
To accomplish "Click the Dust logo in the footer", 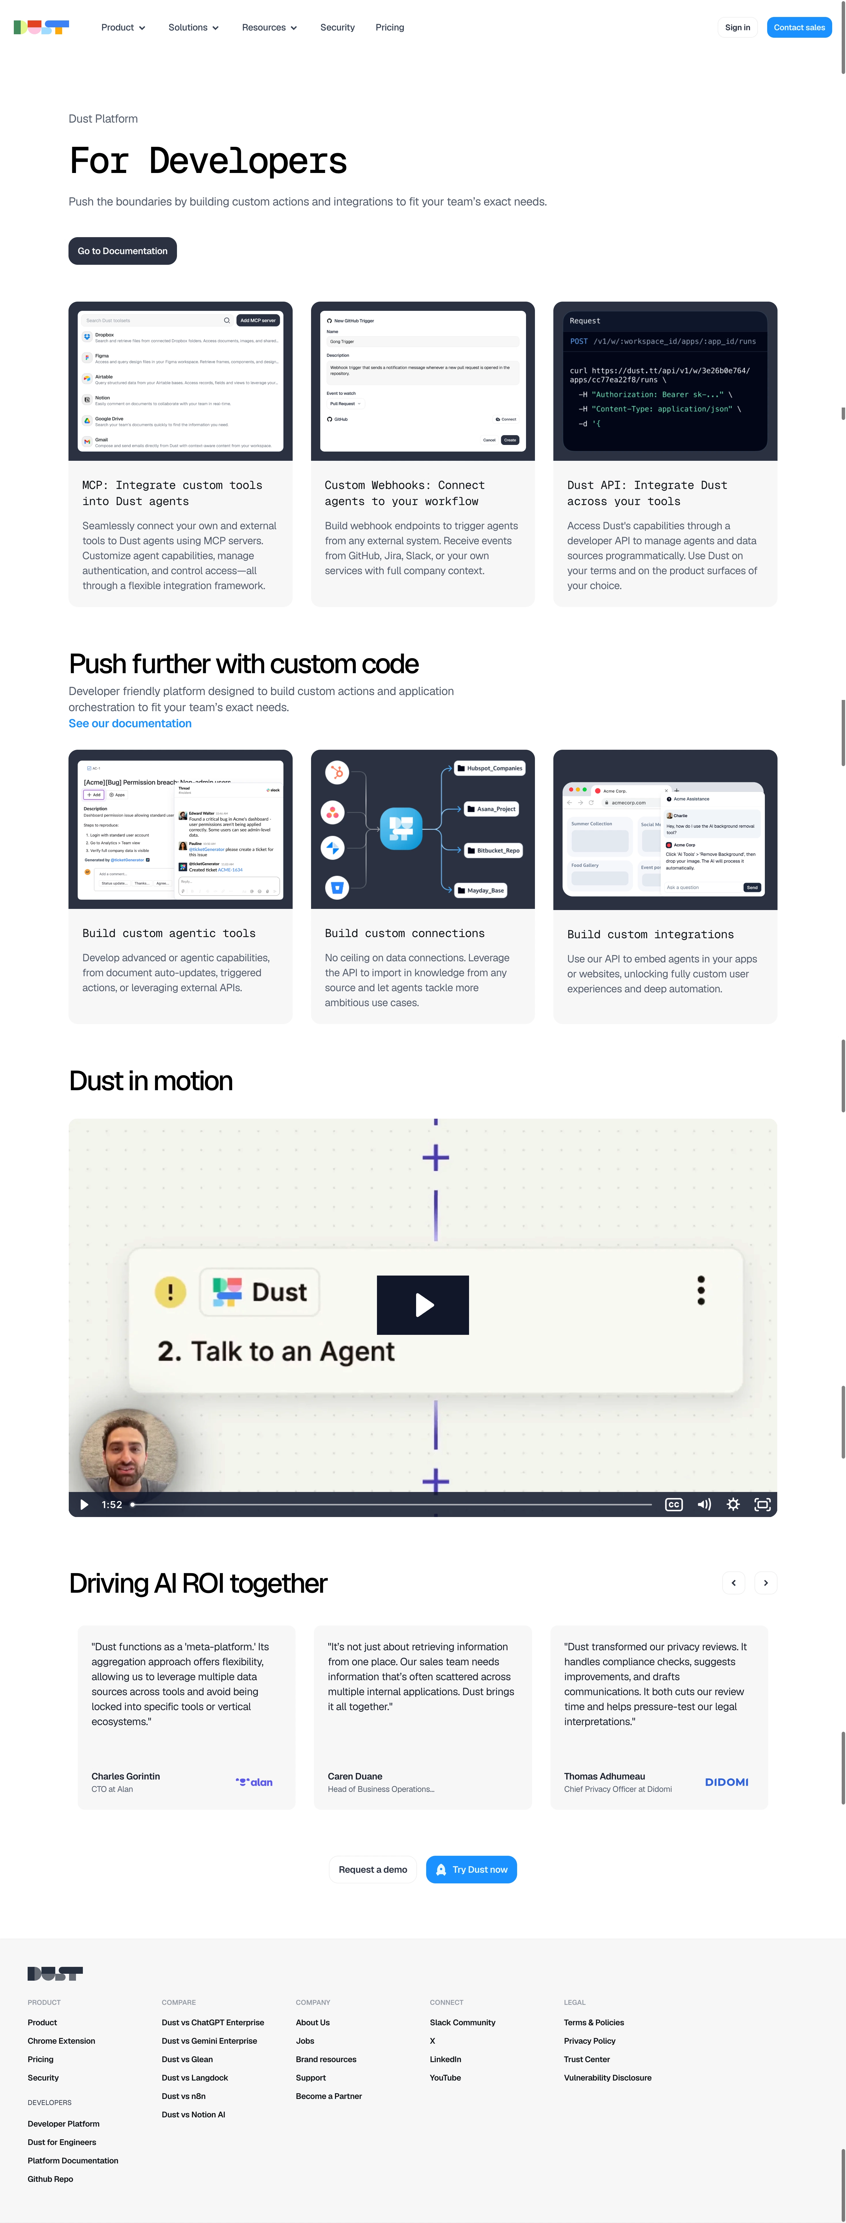I will 55,1973.
